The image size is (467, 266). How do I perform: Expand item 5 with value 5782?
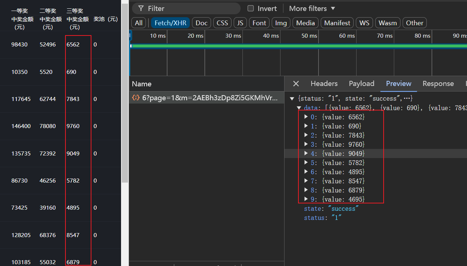coord(306,162)
